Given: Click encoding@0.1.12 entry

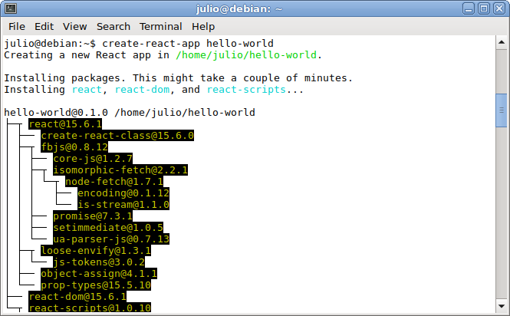Looking at the screenshot, I should pos(123,193).
